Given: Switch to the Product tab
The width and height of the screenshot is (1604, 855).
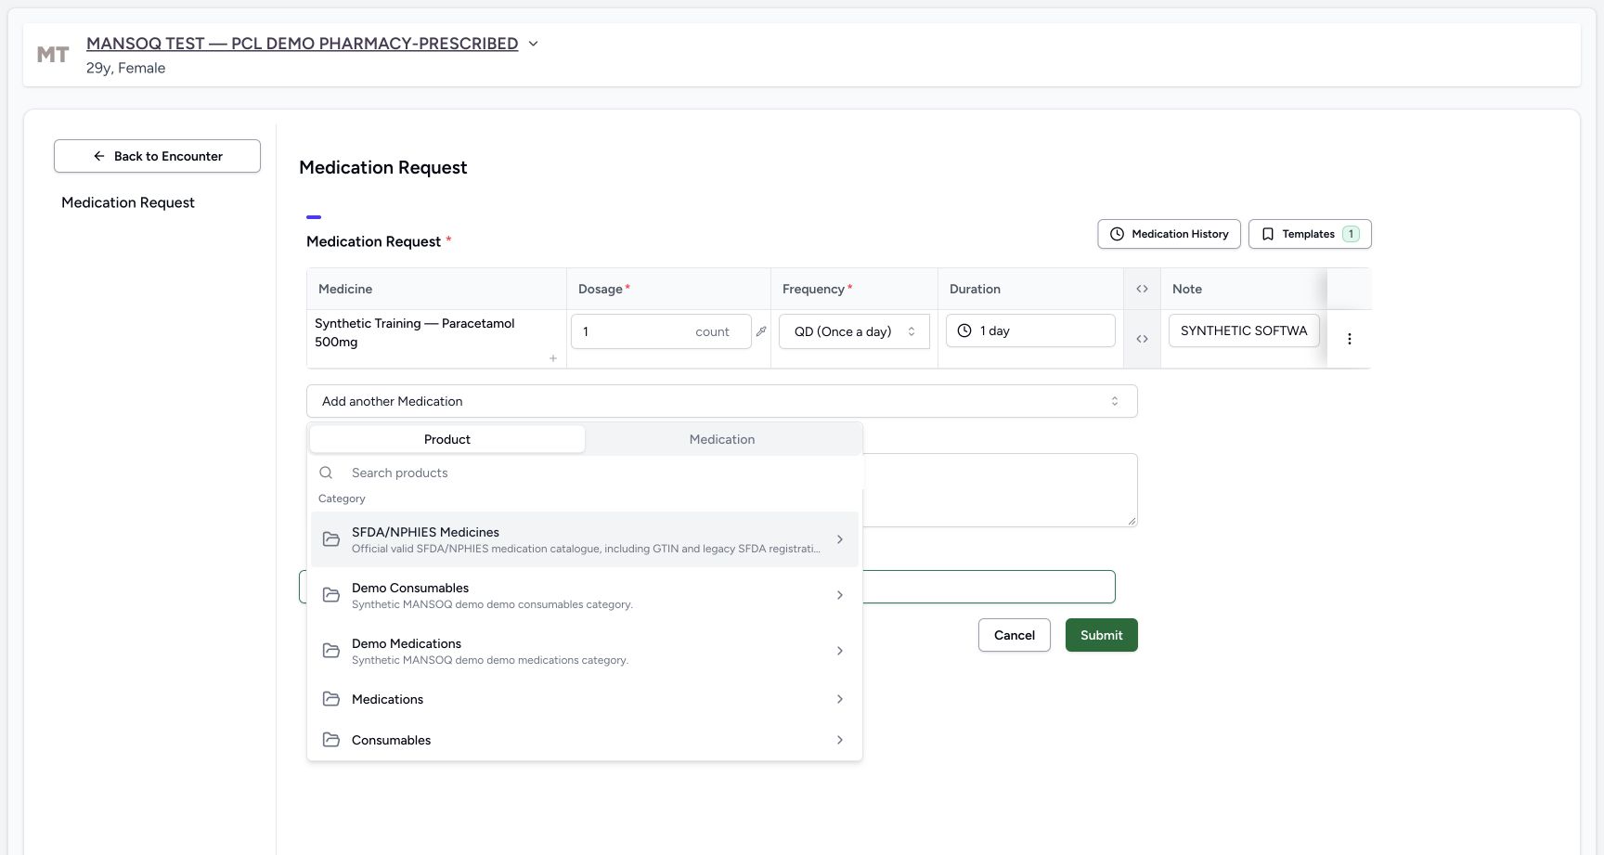Looking at the screenshot, I should (x=447, y=439).
